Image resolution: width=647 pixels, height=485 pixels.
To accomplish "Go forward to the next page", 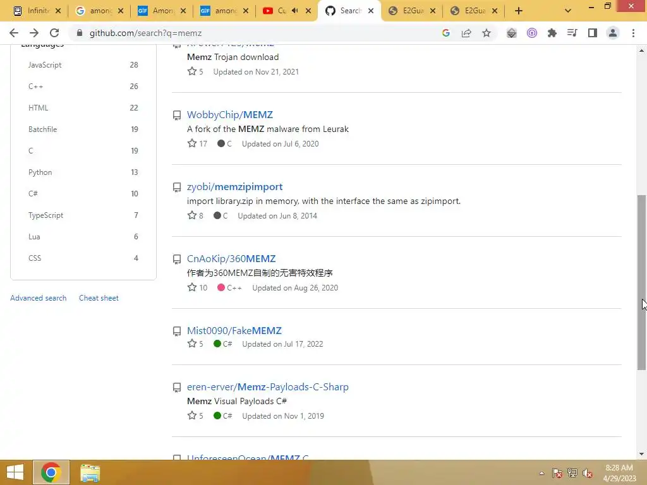I will [34, 33].
